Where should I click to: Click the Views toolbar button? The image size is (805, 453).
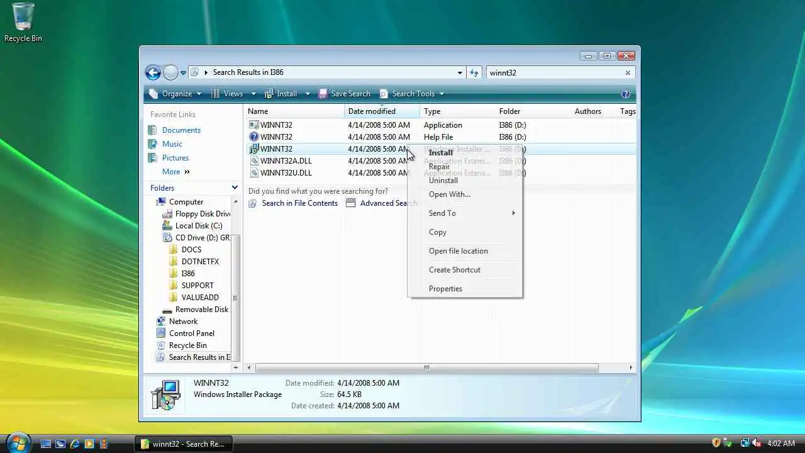(x=226, y=94)
